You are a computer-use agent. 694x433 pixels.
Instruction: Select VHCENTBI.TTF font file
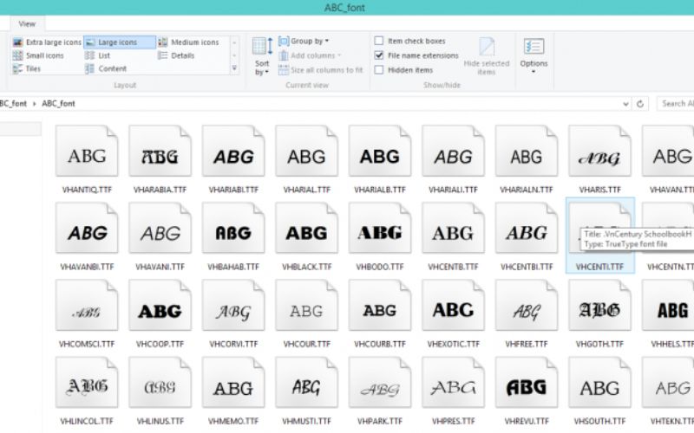tap(527, 236)
